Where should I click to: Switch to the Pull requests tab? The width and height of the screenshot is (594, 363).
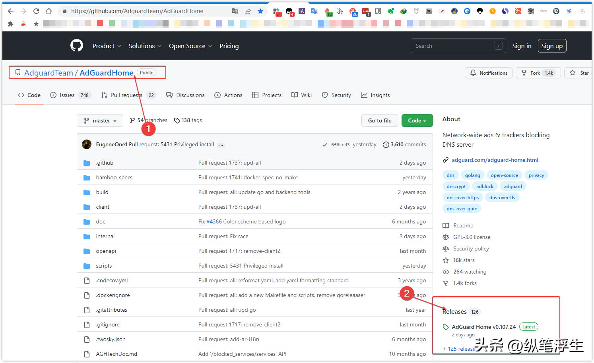click(x=129, y=95)
